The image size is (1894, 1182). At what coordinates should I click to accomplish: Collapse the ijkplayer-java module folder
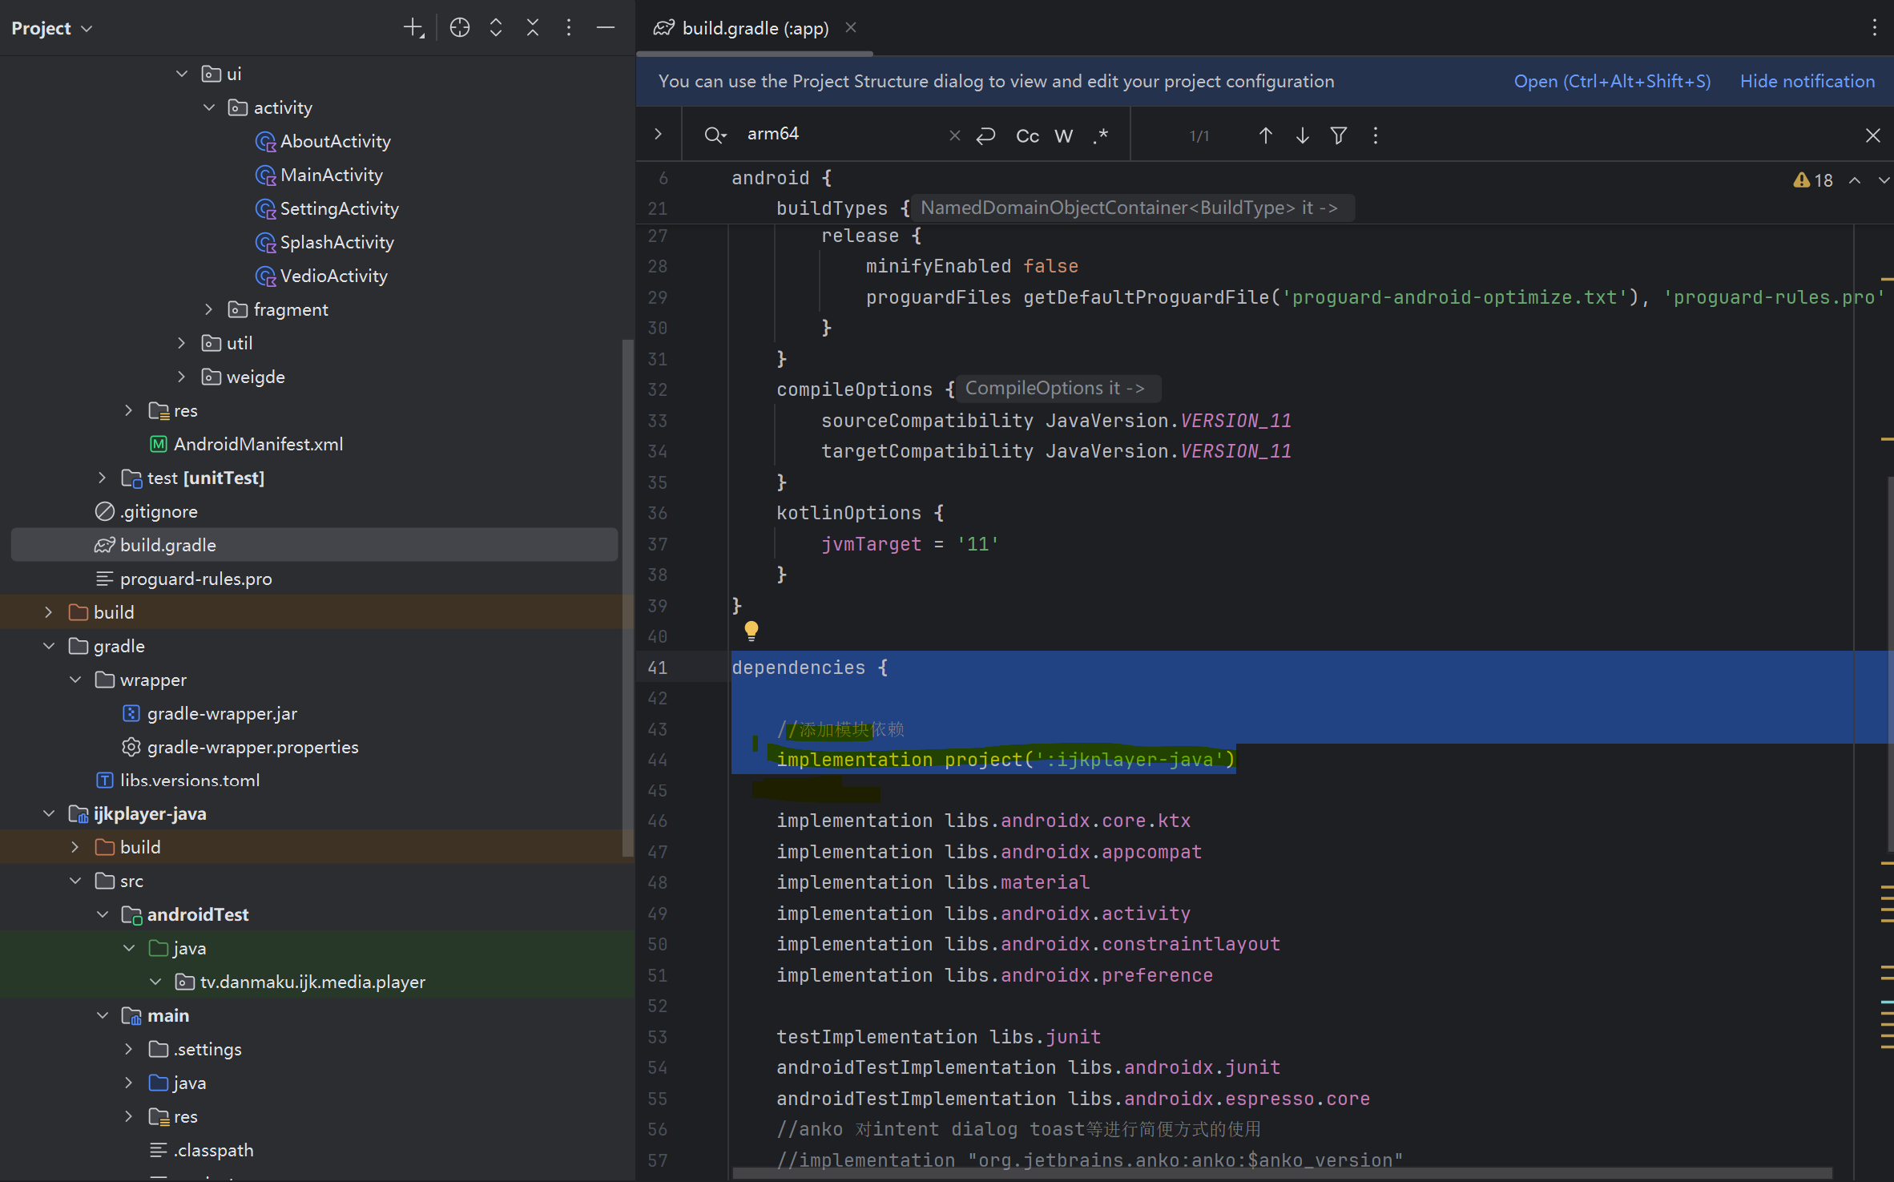point(49,813)
